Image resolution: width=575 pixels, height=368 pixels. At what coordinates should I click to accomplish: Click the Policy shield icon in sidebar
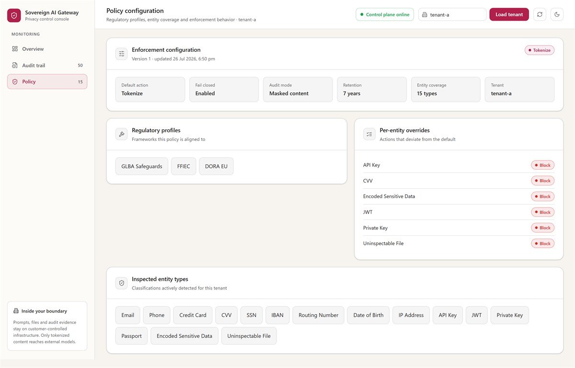tap(15, 81)
